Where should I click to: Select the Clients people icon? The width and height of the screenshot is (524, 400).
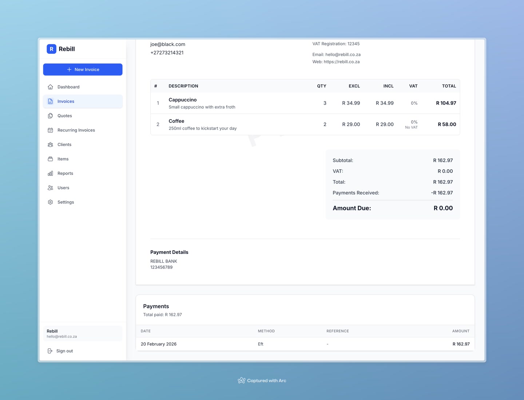(x=50, y=144)
